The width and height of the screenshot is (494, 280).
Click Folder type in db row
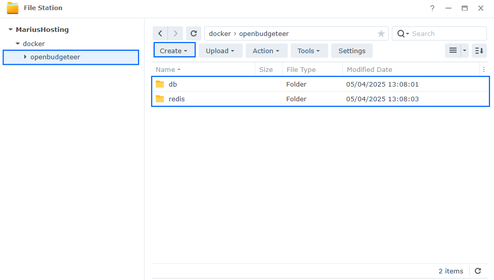(296, 84)
